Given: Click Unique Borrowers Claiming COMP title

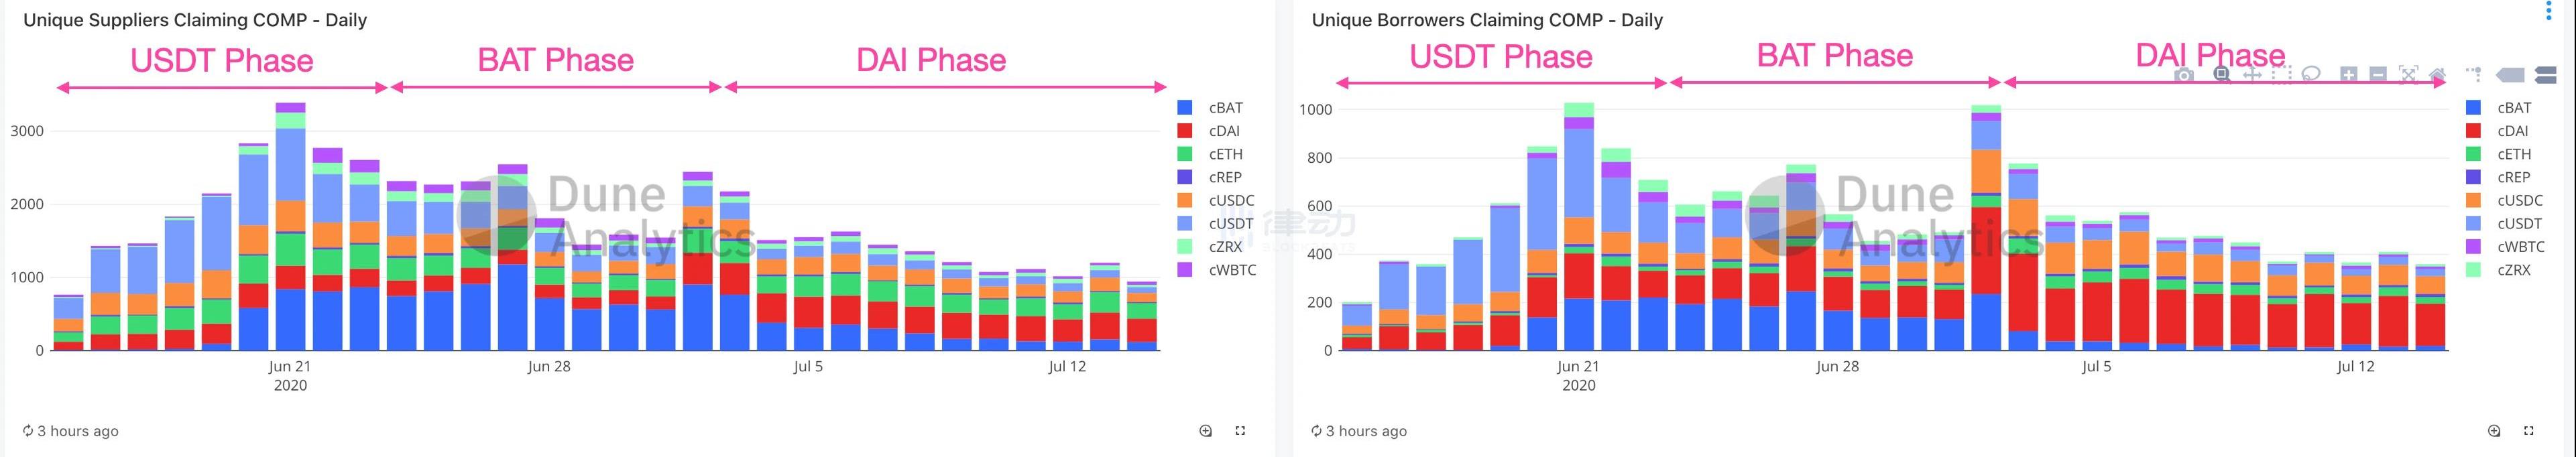Looking at the screenshot, I should tap(1487, 20).
